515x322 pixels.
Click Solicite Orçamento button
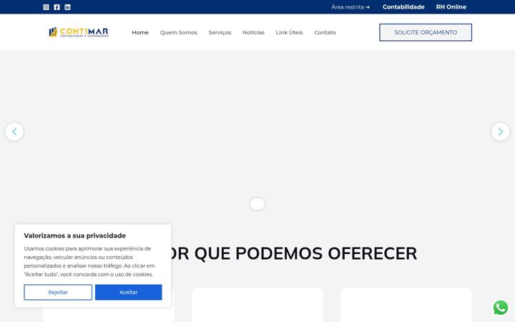426,32
